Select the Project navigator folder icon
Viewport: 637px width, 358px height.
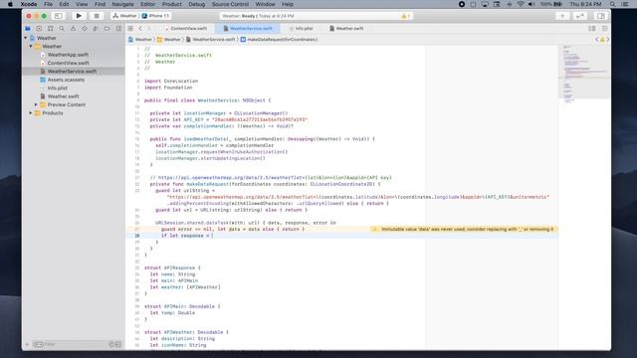[x=28, y=29]
